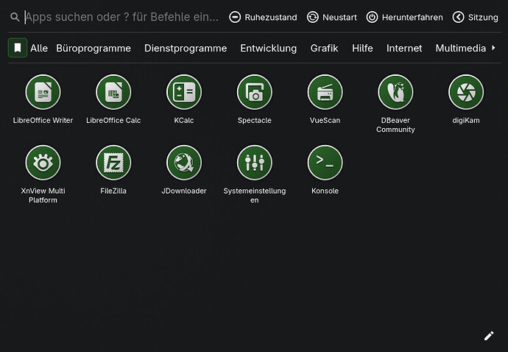Viewport: 508px width, 352px height.
Task: Open XnView Multi Platform
Action: click(43, 163)
